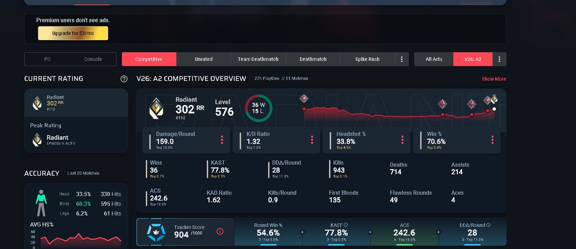Click plus between Round Win % and KAST
Image resolution: width=576 pixels, height=249 pixels.
tap(302, 232)
